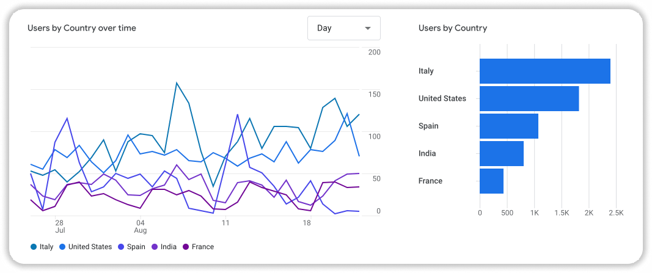Click the France legend label
The image size is (652, 273).
point(202,247)
